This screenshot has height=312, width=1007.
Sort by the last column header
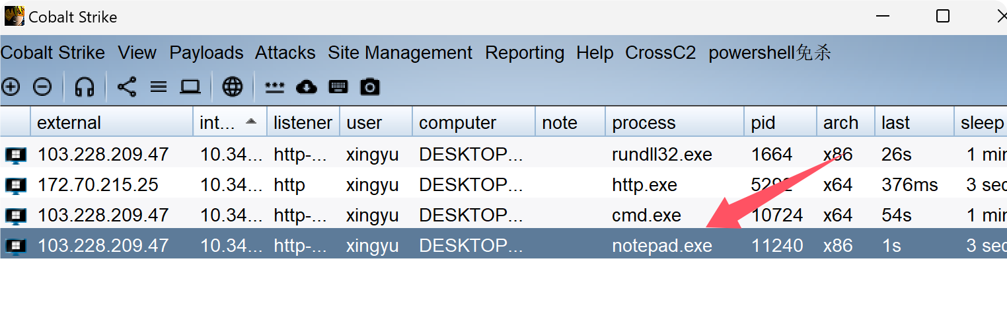[914, 123]
